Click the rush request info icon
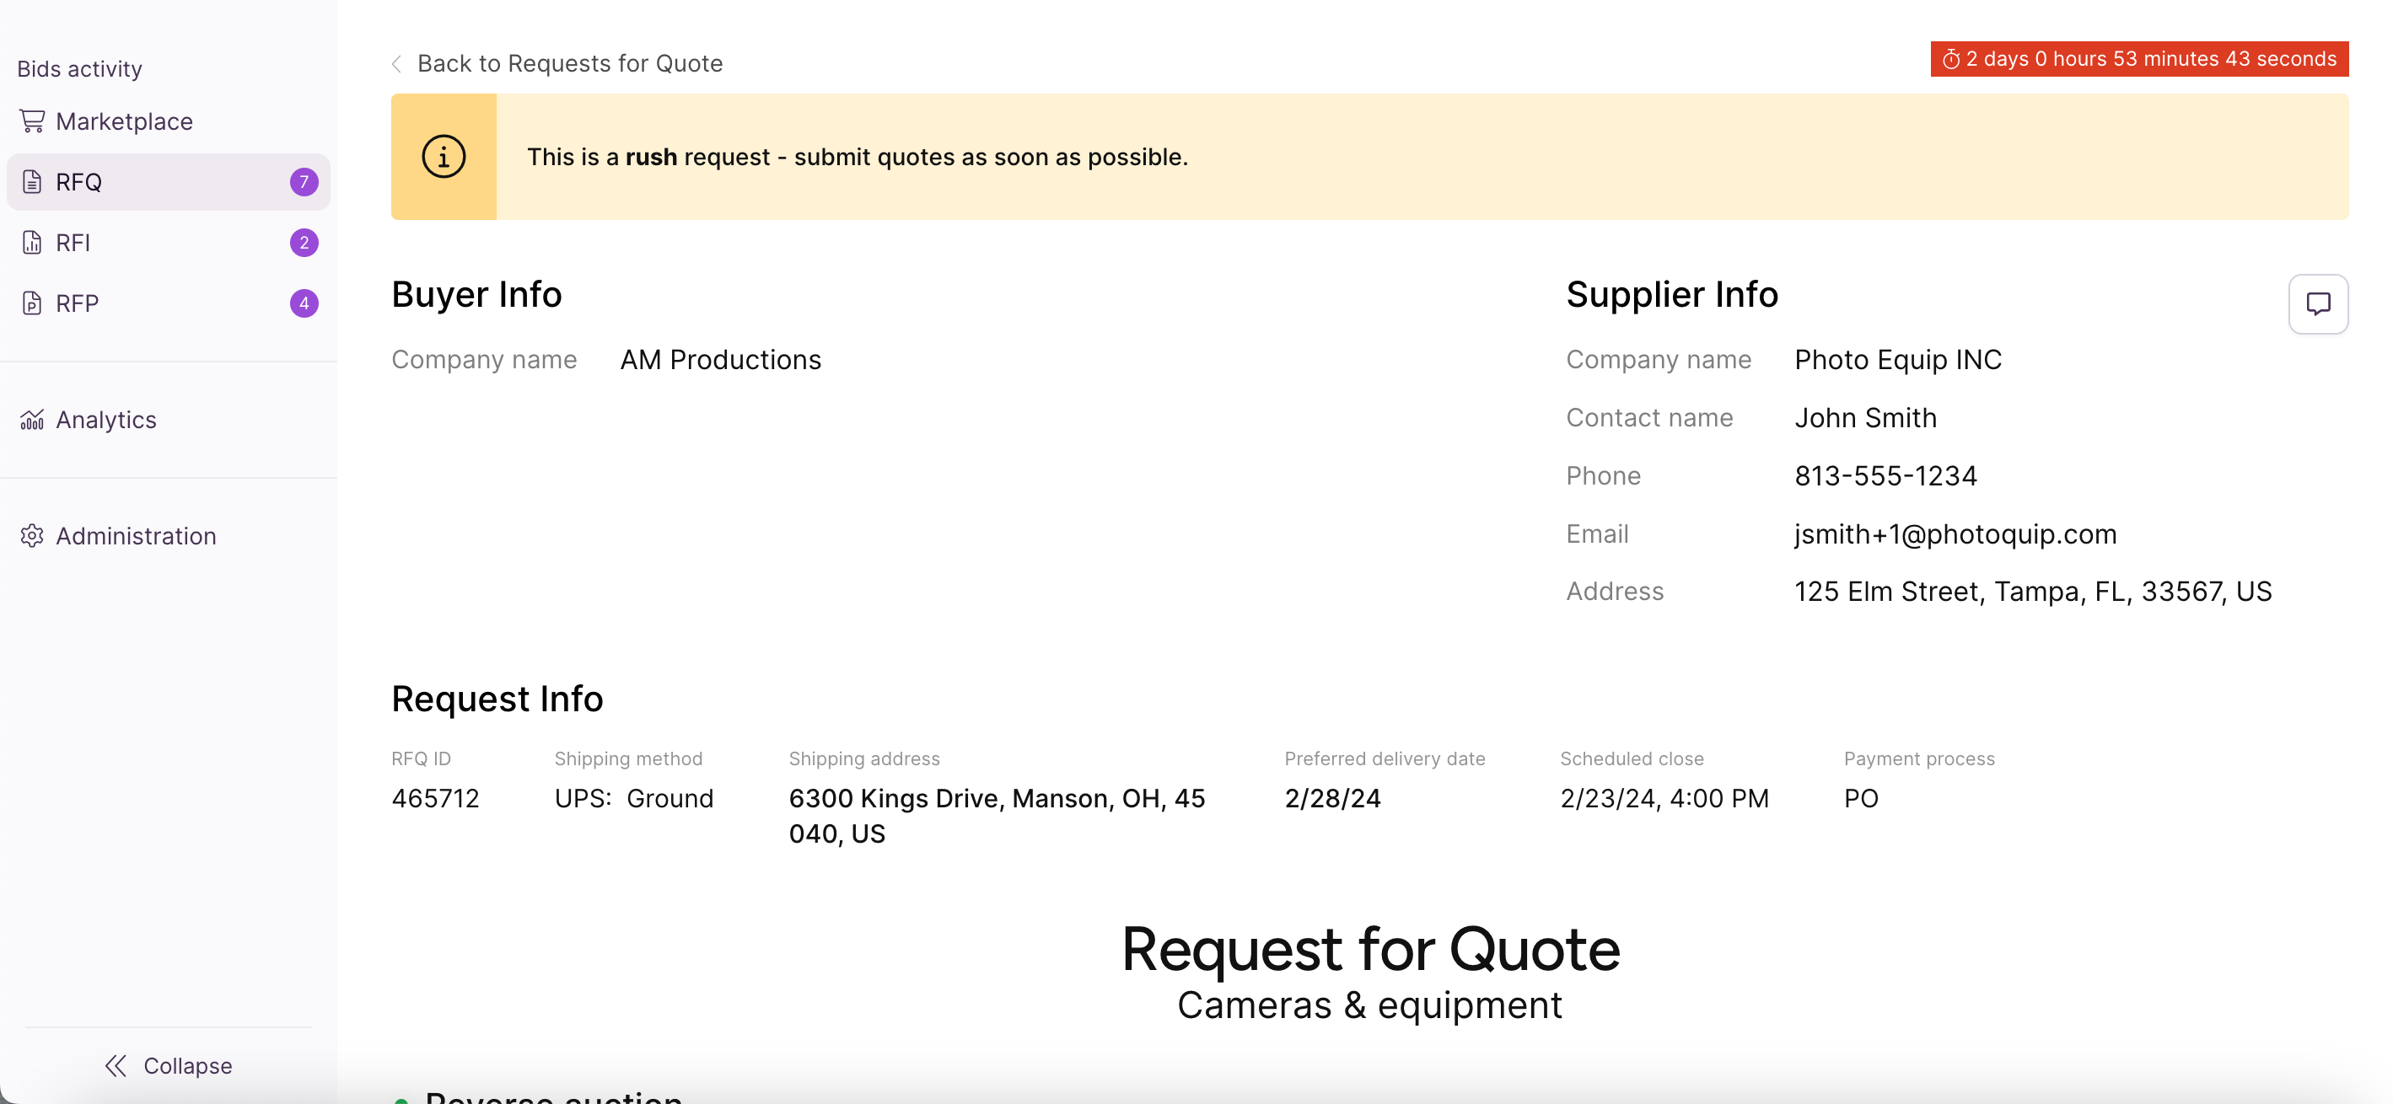Viewport: 2393px width, 1104px height. [444, 157]
